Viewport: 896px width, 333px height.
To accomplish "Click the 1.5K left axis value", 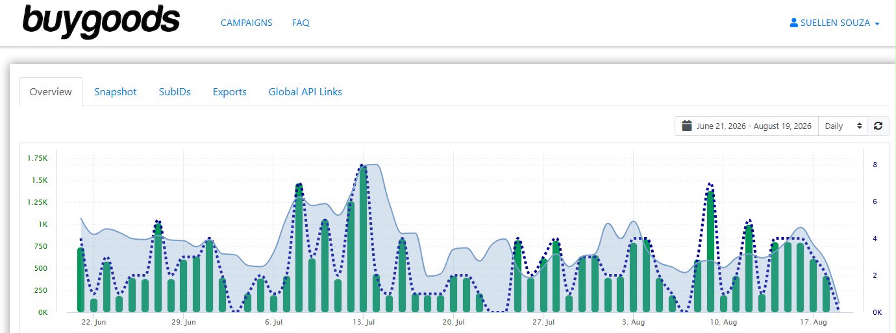I will pyautogui.click(x=39, y=180).
